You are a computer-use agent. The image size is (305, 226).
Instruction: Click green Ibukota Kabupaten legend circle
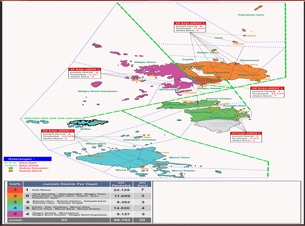11,168
